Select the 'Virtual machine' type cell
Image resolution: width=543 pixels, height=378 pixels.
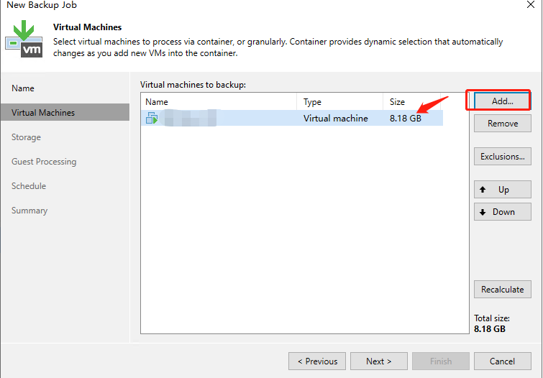tap(336, 119)
